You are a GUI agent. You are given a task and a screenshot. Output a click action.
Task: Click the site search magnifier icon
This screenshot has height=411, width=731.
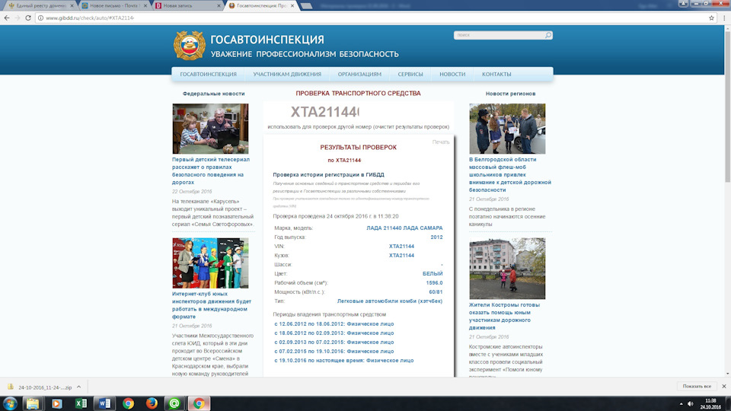pos(548,35)
